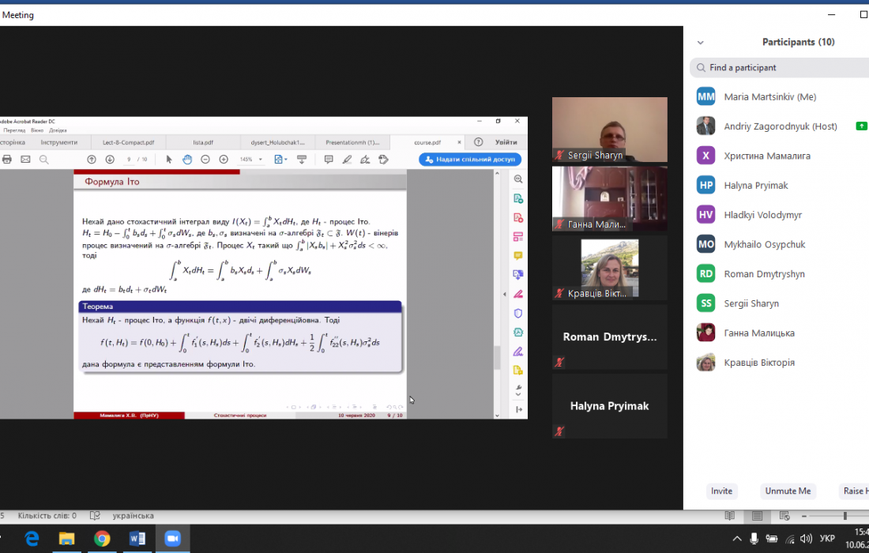
Task: Expand the hidden system tray icons arrow
Action: pos(736,539)
